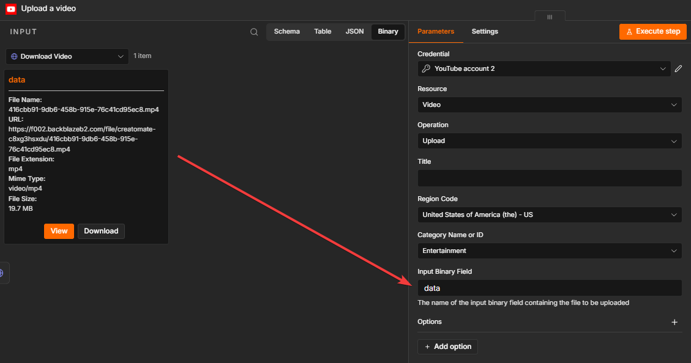Open the YouTube account 2 credential dropdown
The image size is (691, 363).
pyautogui.click(x=544, y=68)
